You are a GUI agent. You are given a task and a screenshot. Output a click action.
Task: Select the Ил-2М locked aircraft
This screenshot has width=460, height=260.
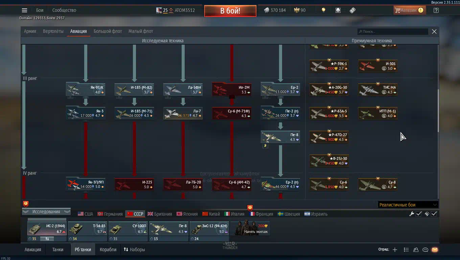coord(232,89)
